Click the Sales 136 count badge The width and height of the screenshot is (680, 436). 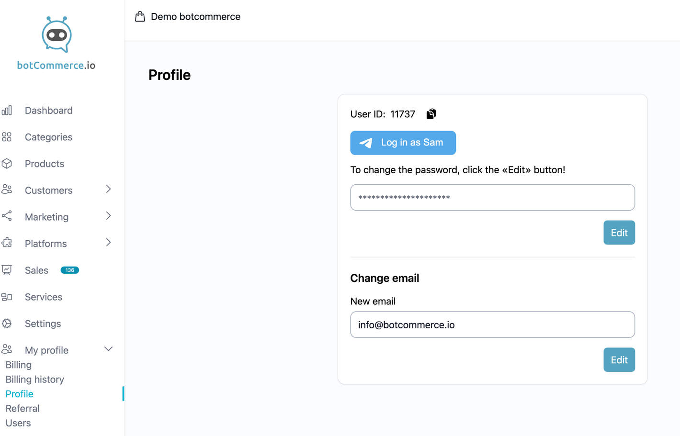click(69, 270)
